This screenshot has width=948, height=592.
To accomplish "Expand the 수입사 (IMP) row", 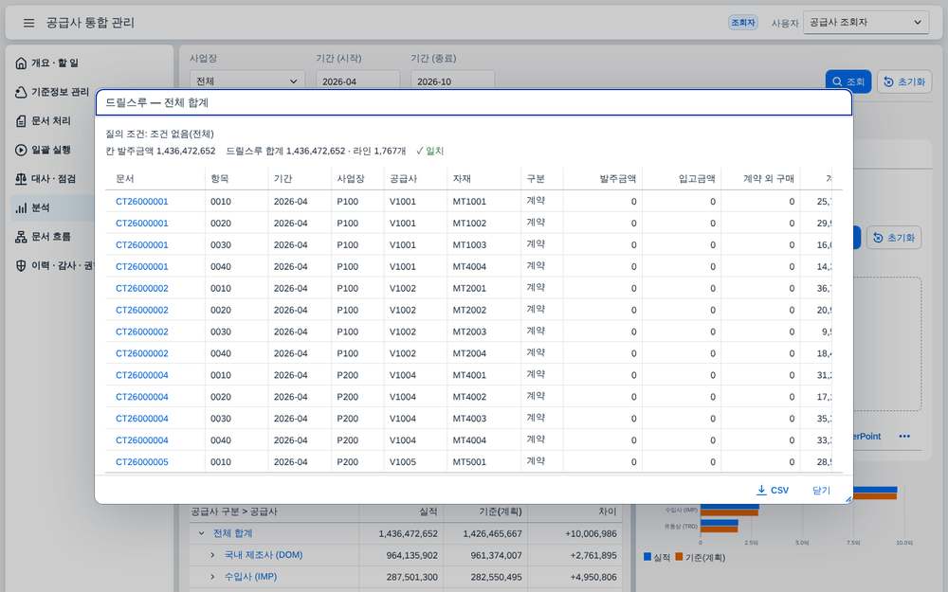I will coord(212,577).
